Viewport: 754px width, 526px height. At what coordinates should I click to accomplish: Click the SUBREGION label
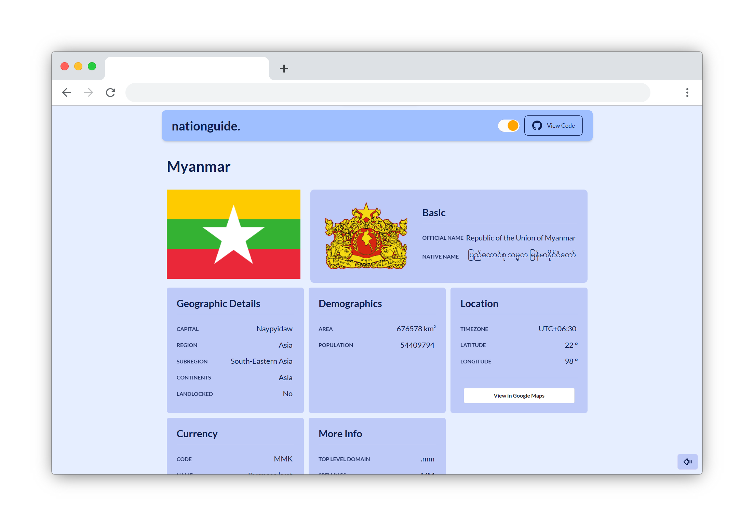click(x=192, y=361)
